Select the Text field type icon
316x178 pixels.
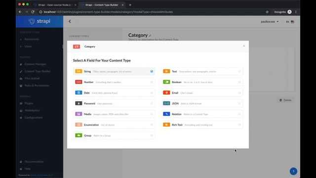click(166, 71)
